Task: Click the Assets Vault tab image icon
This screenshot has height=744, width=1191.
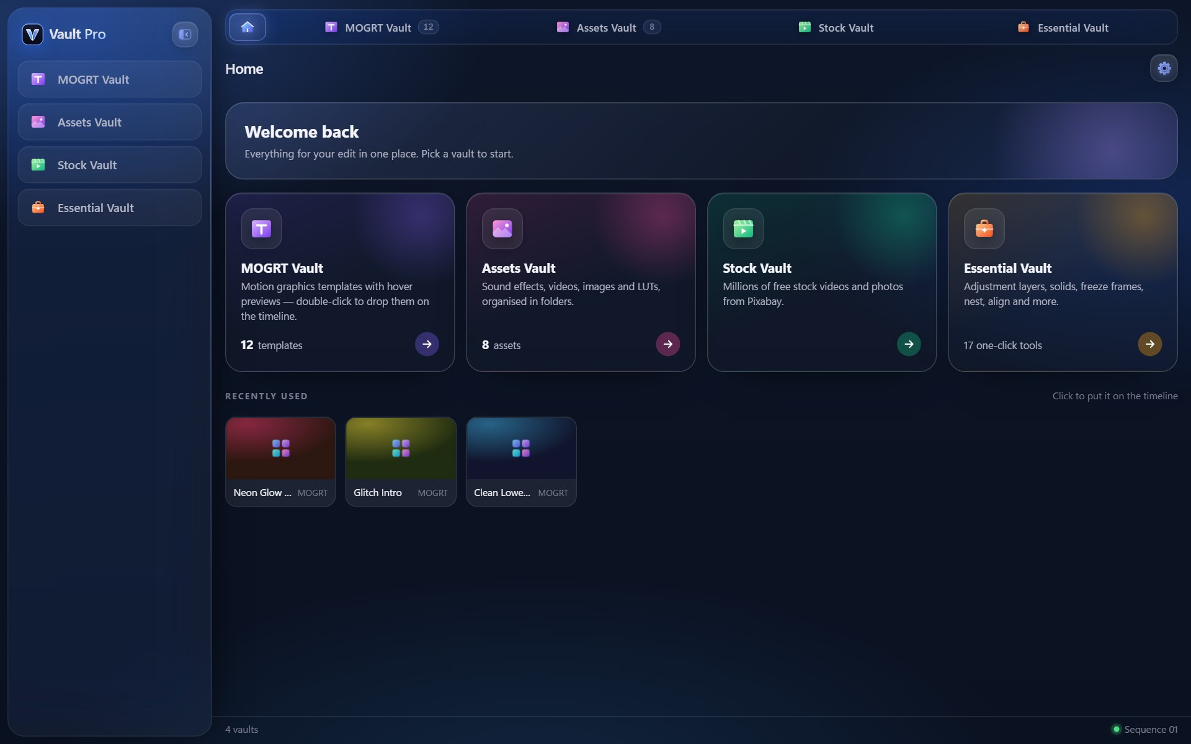Action: pos(563,27)
